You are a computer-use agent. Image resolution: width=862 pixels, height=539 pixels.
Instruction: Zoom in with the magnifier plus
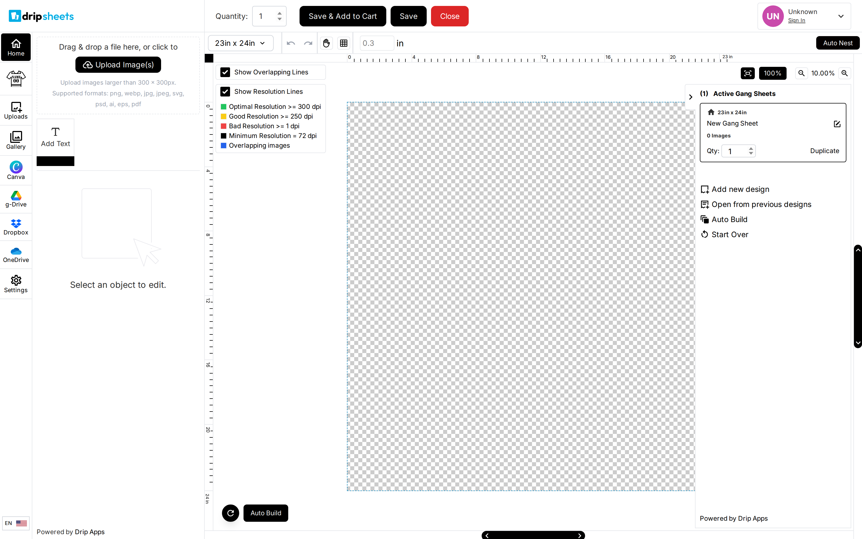pyautogui.click(x=844, y=73)
